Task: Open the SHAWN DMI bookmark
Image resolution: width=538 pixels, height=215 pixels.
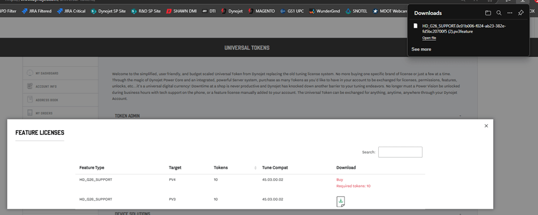Action: 182,11
